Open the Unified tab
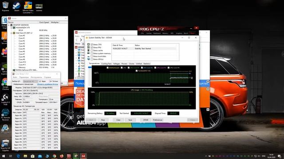 (x=139, y=64)
